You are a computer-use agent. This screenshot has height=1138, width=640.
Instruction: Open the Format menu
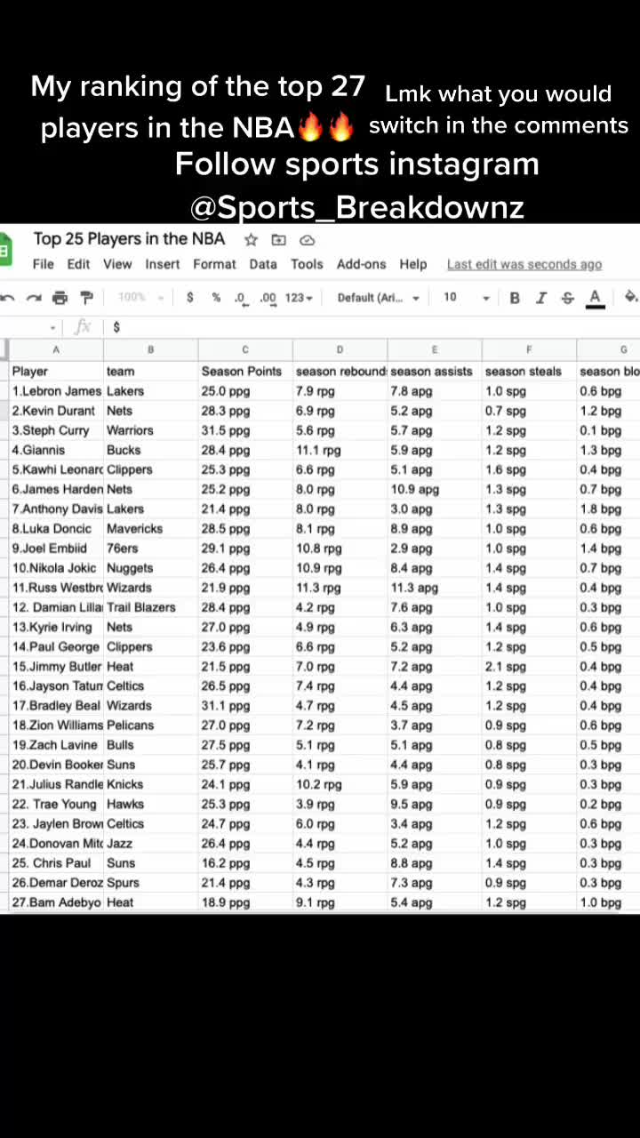(214, 264)
